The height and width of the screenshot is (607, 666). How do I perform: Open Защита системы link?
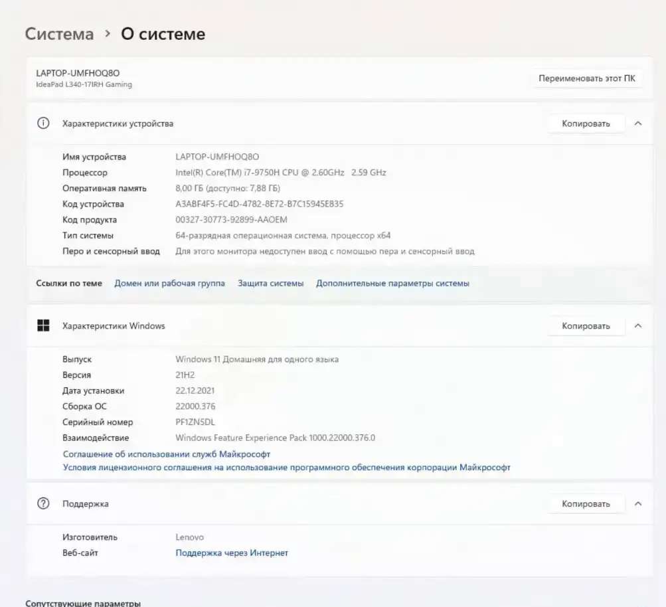[270, 284]
